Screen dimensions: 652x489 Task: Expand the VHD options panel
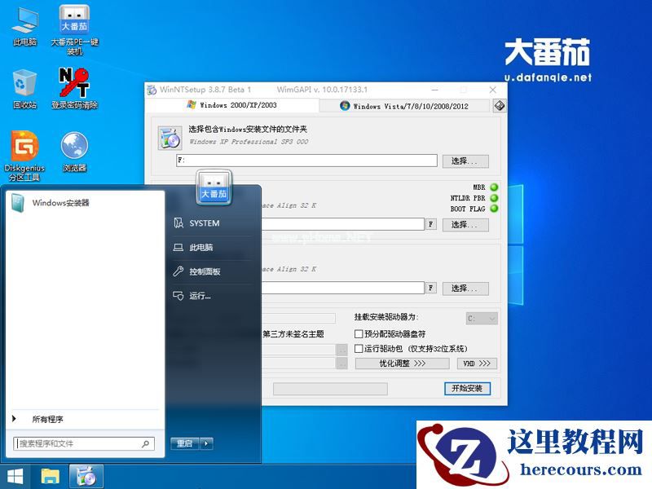tap(476, 363)
